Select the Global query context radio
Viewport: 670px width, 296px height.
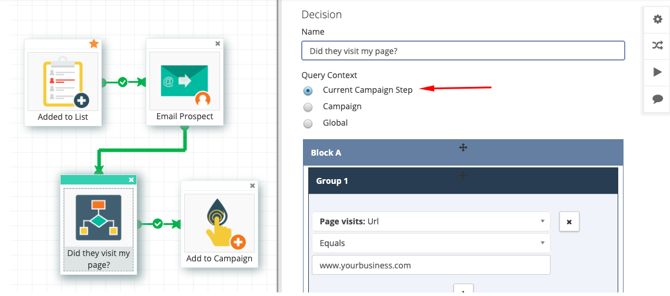tap(308, 124)
